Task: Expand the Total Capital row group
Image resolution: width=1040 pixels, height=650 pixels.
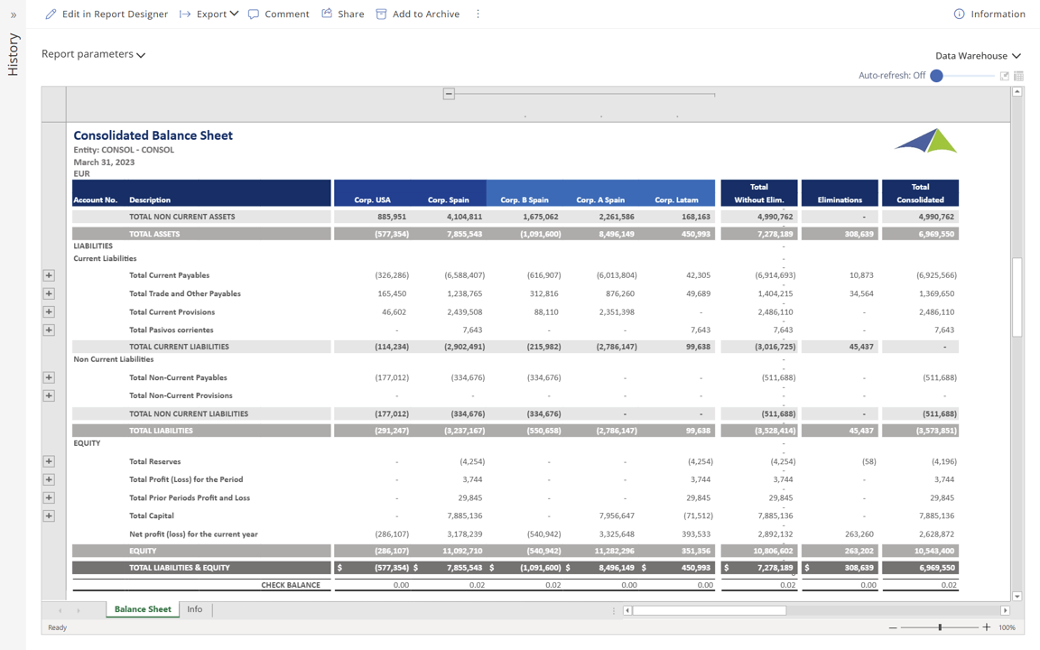Action: (x=49, y=516)
